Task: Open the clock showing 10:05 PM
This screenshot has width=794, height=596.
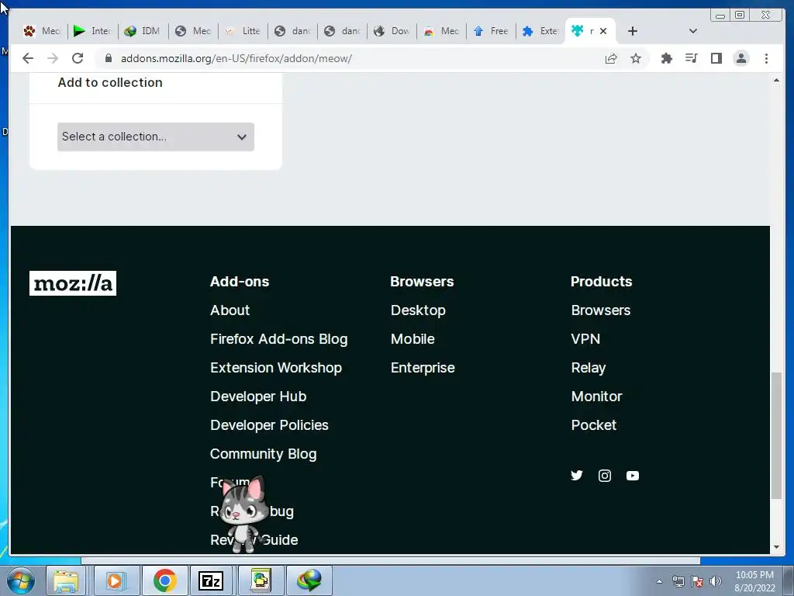Action: click(754, 581)
